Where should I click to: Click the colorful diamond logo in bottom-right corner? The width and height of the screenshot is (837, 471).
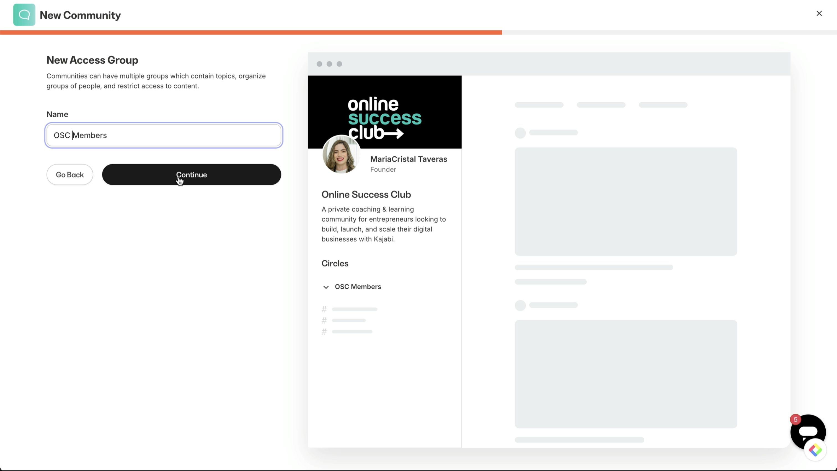(x=815, y=450)
